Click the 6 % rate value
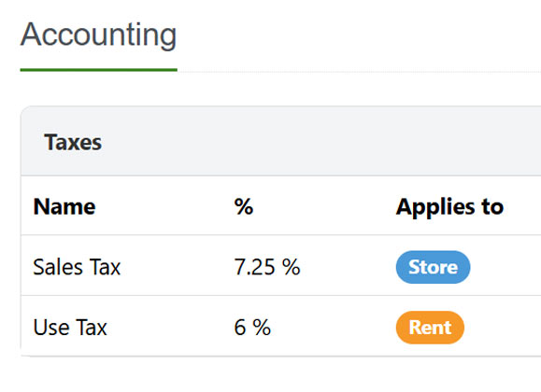 pyautogui.click(x=252, y=328)
